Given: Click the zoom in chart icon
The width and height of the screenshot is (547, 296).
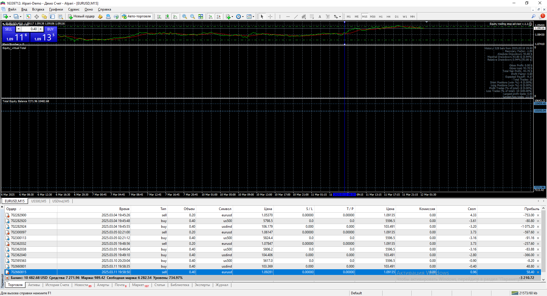Looking at the screenshot, I should coord(185,17).
